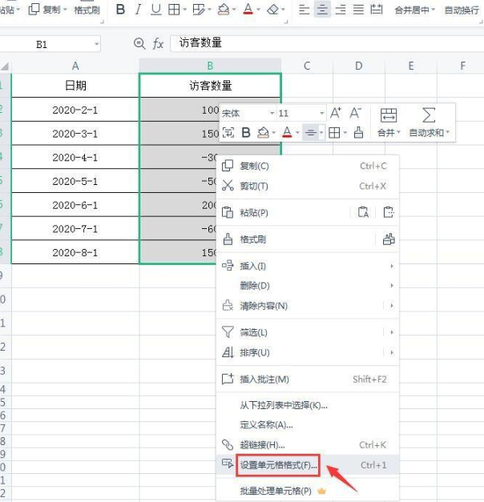Choose 设置单元格格式(F)...
Viewport: 484px width, 502px height.
(308, 465)
